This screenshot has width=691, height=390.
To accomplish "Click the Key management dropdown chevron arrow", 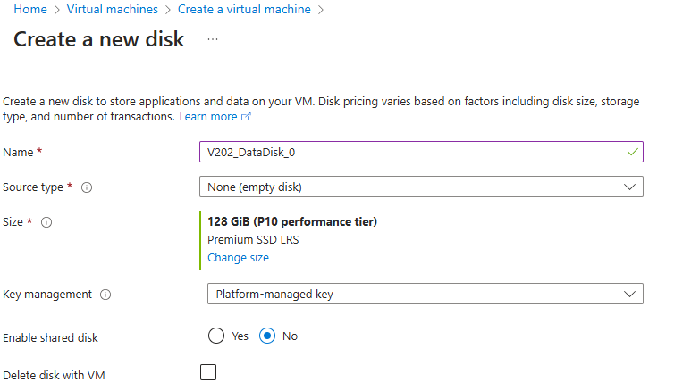I will [629, 294].
